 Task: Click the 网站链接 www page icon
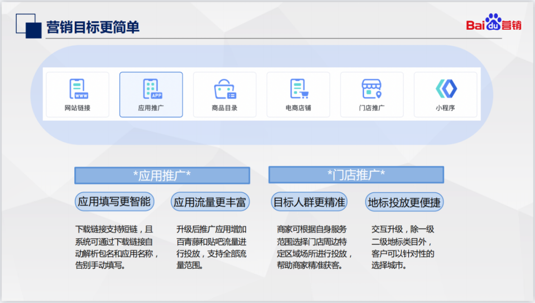click(79, 89)
